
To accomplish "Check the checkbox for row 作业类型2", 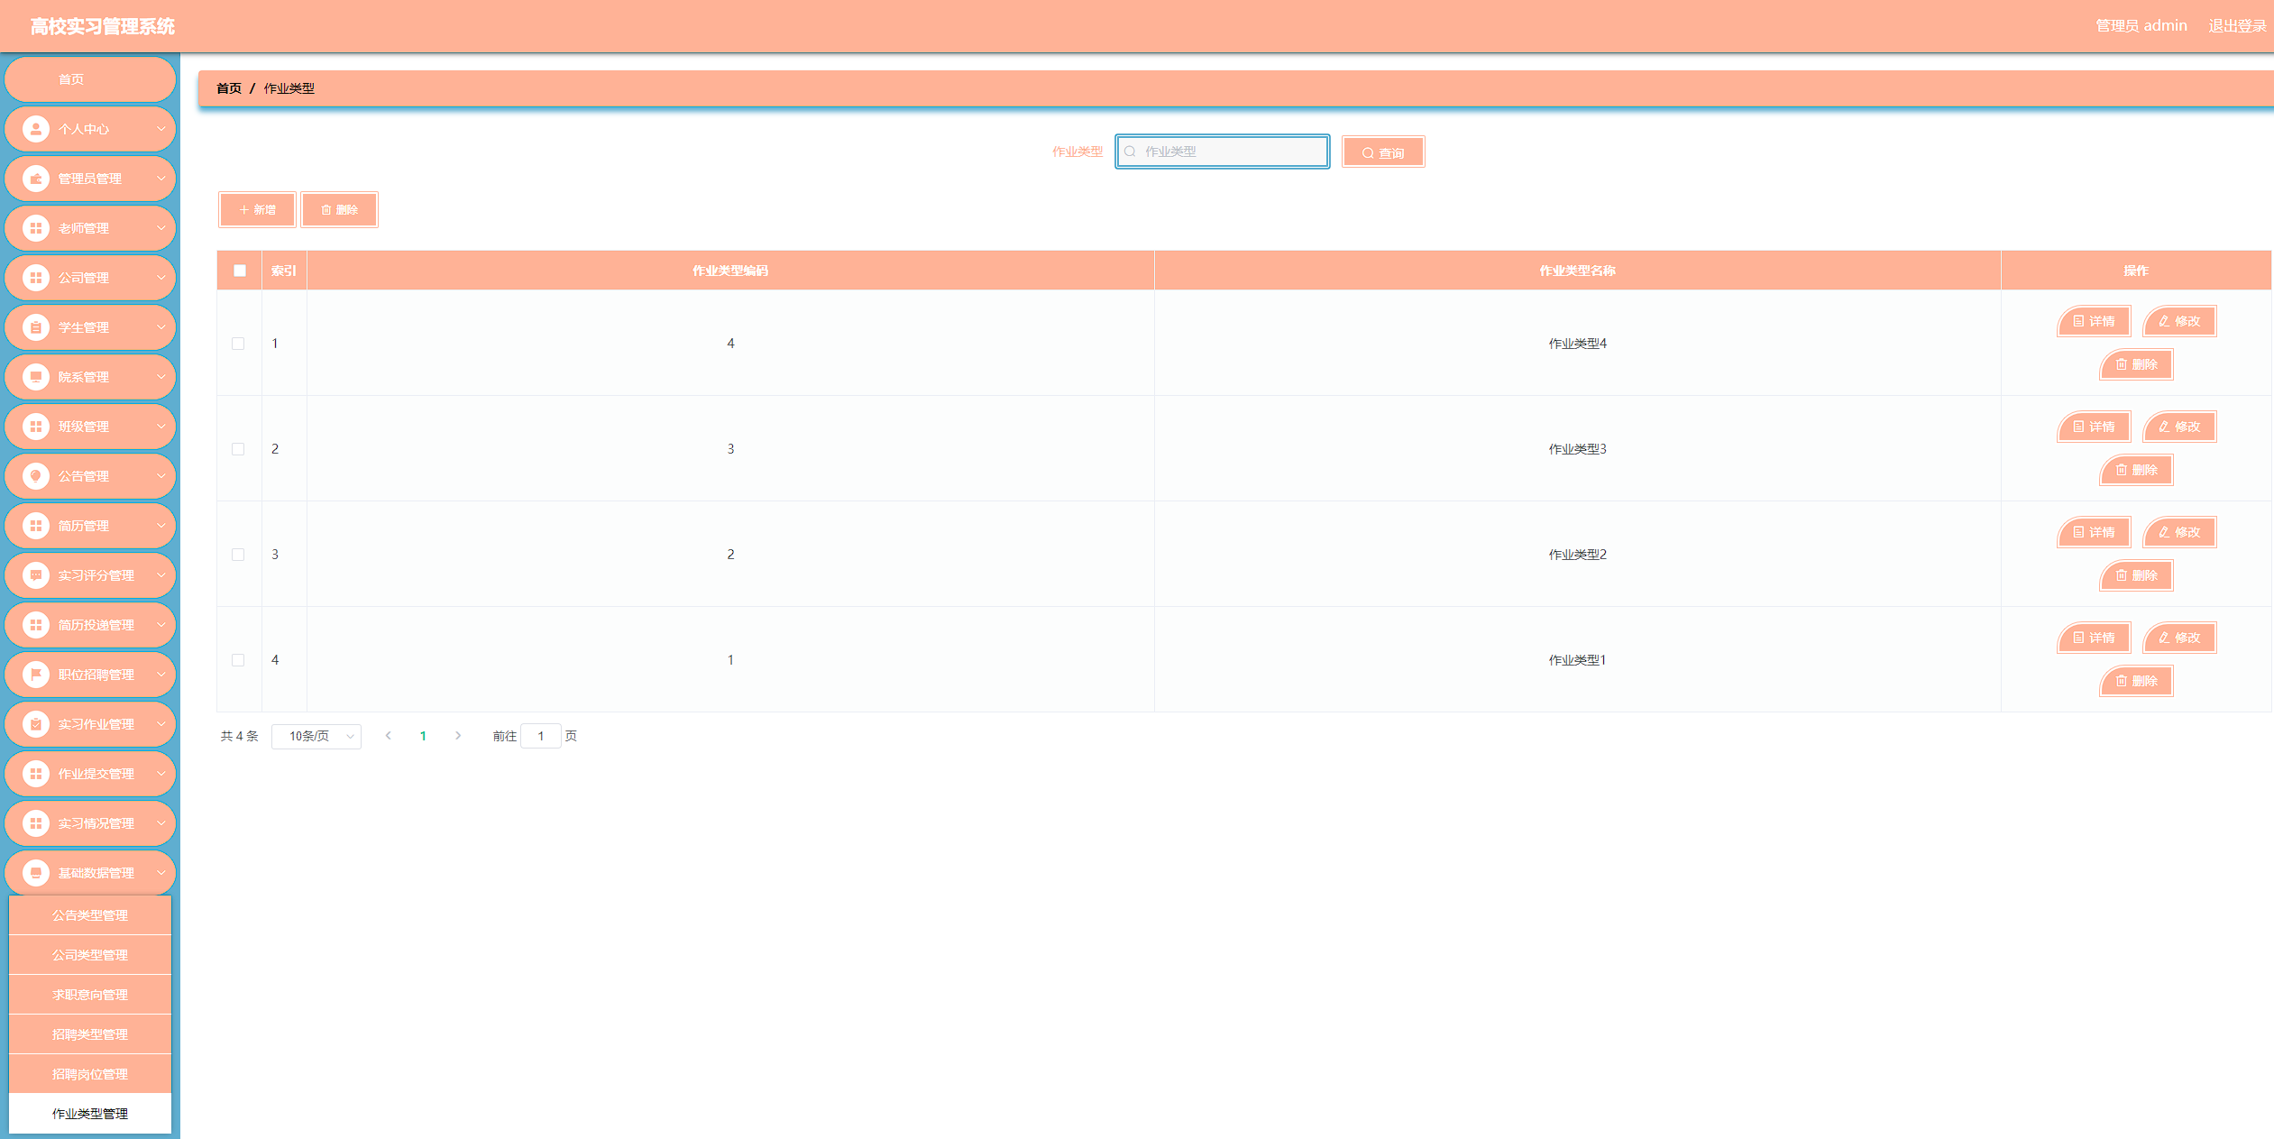I will pyautogui.click(x=238, y=555).
